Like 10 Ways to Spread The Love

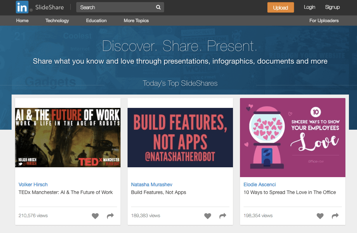[320, 216]
